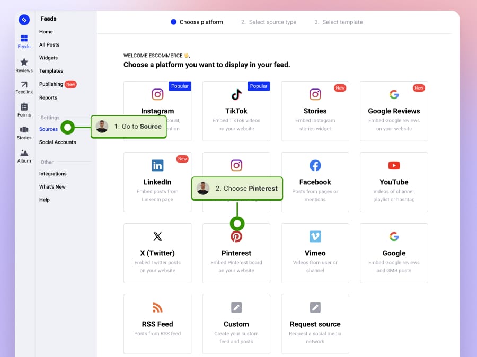Select the Select template step

(339, 22)
